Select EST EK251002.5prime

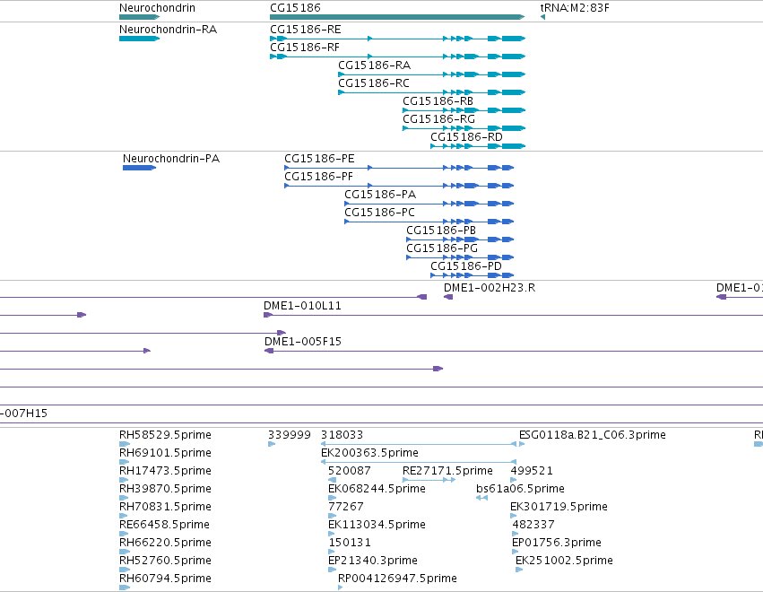pyautogui.click(x=564, y=561)
